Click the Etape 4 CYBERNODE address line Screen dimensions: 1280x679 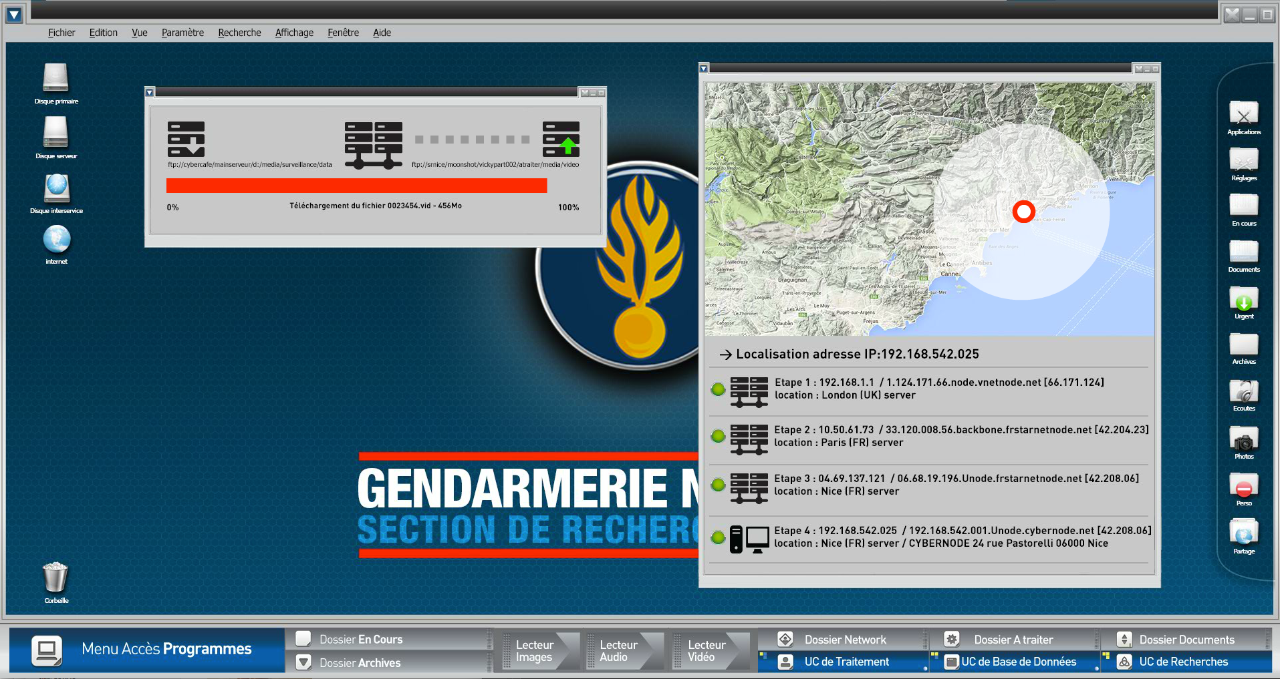(x=941, y=543)
